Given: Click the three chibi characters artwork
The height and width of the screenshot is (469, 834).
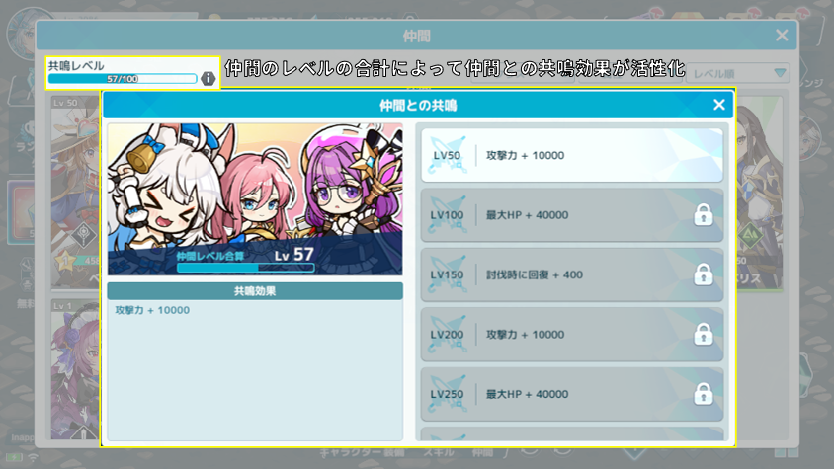Looking at the screenshot, I should (255, 198).
